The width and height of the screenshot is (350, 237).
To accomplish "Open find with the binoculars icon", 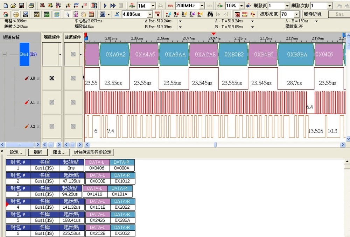I will pos(210,14).
